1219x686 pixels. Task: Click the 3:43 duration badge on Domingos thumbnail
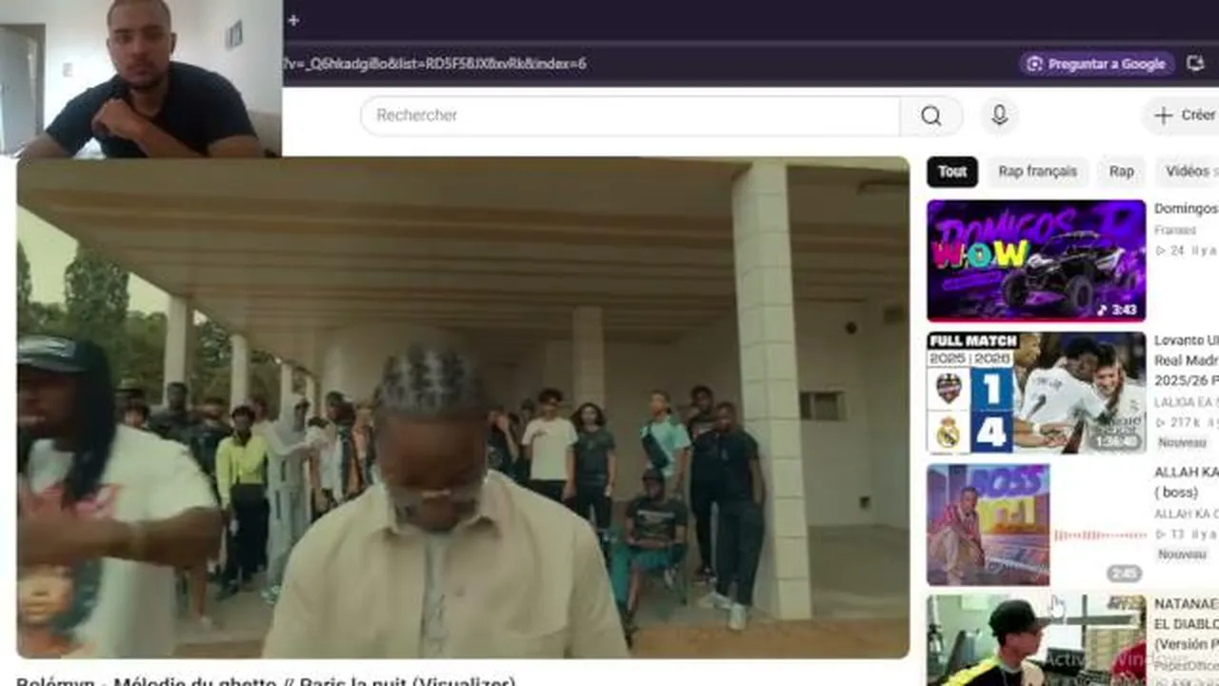(x=1117, y=310)
